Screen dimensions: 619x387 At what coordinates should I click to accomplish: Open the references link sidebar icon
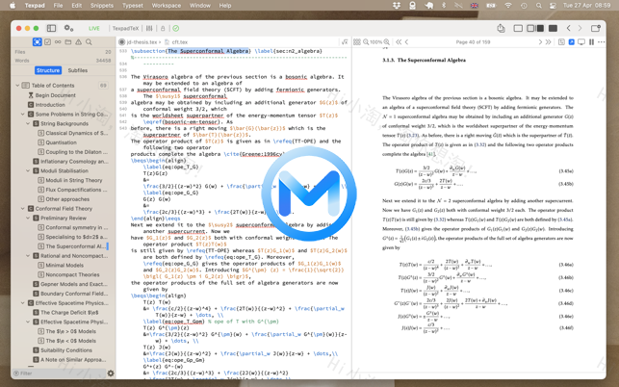[58, 41]
